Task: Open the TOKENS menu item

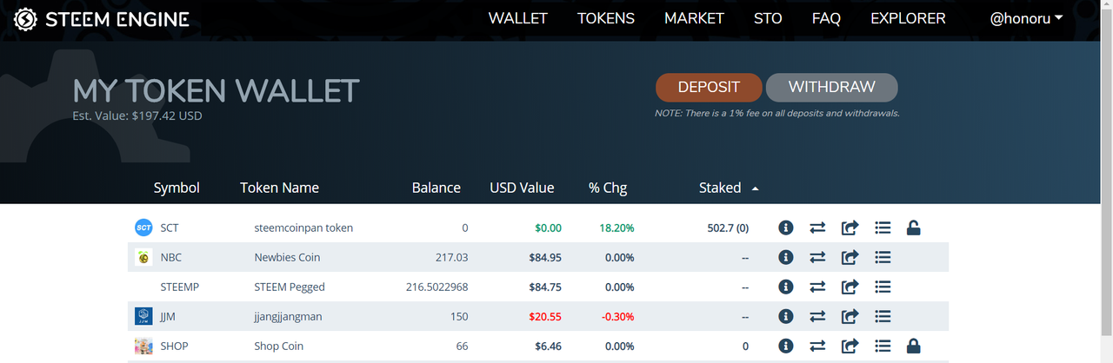Action: 606,18
